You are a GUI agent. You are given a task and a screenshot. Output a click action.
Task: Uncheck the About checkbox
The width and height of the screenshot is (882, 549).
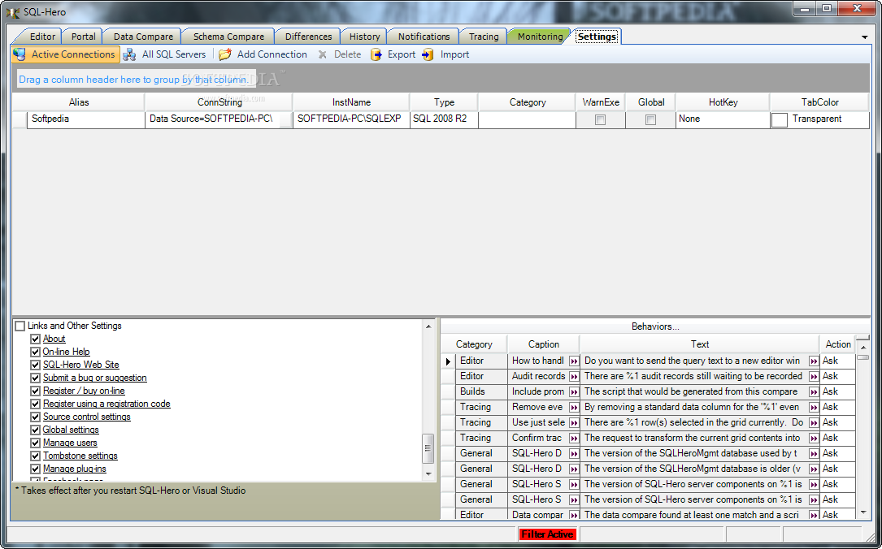(36, 339)
